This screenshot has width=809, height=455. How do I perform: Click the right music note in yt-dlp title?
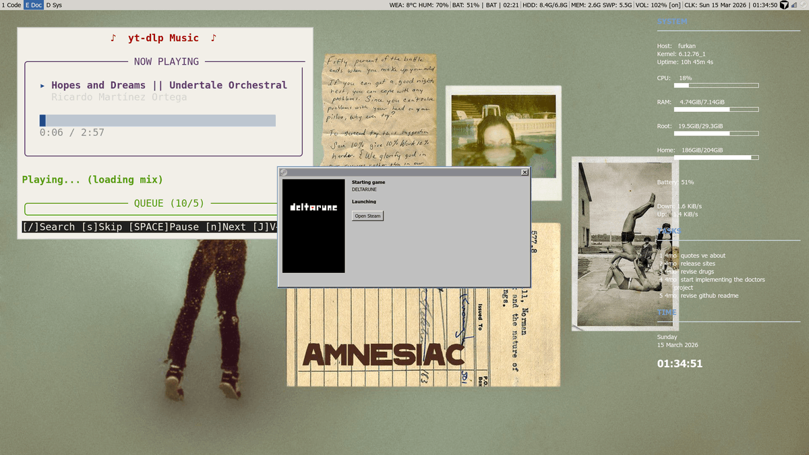pyautogui.click(x=214, y=38)
